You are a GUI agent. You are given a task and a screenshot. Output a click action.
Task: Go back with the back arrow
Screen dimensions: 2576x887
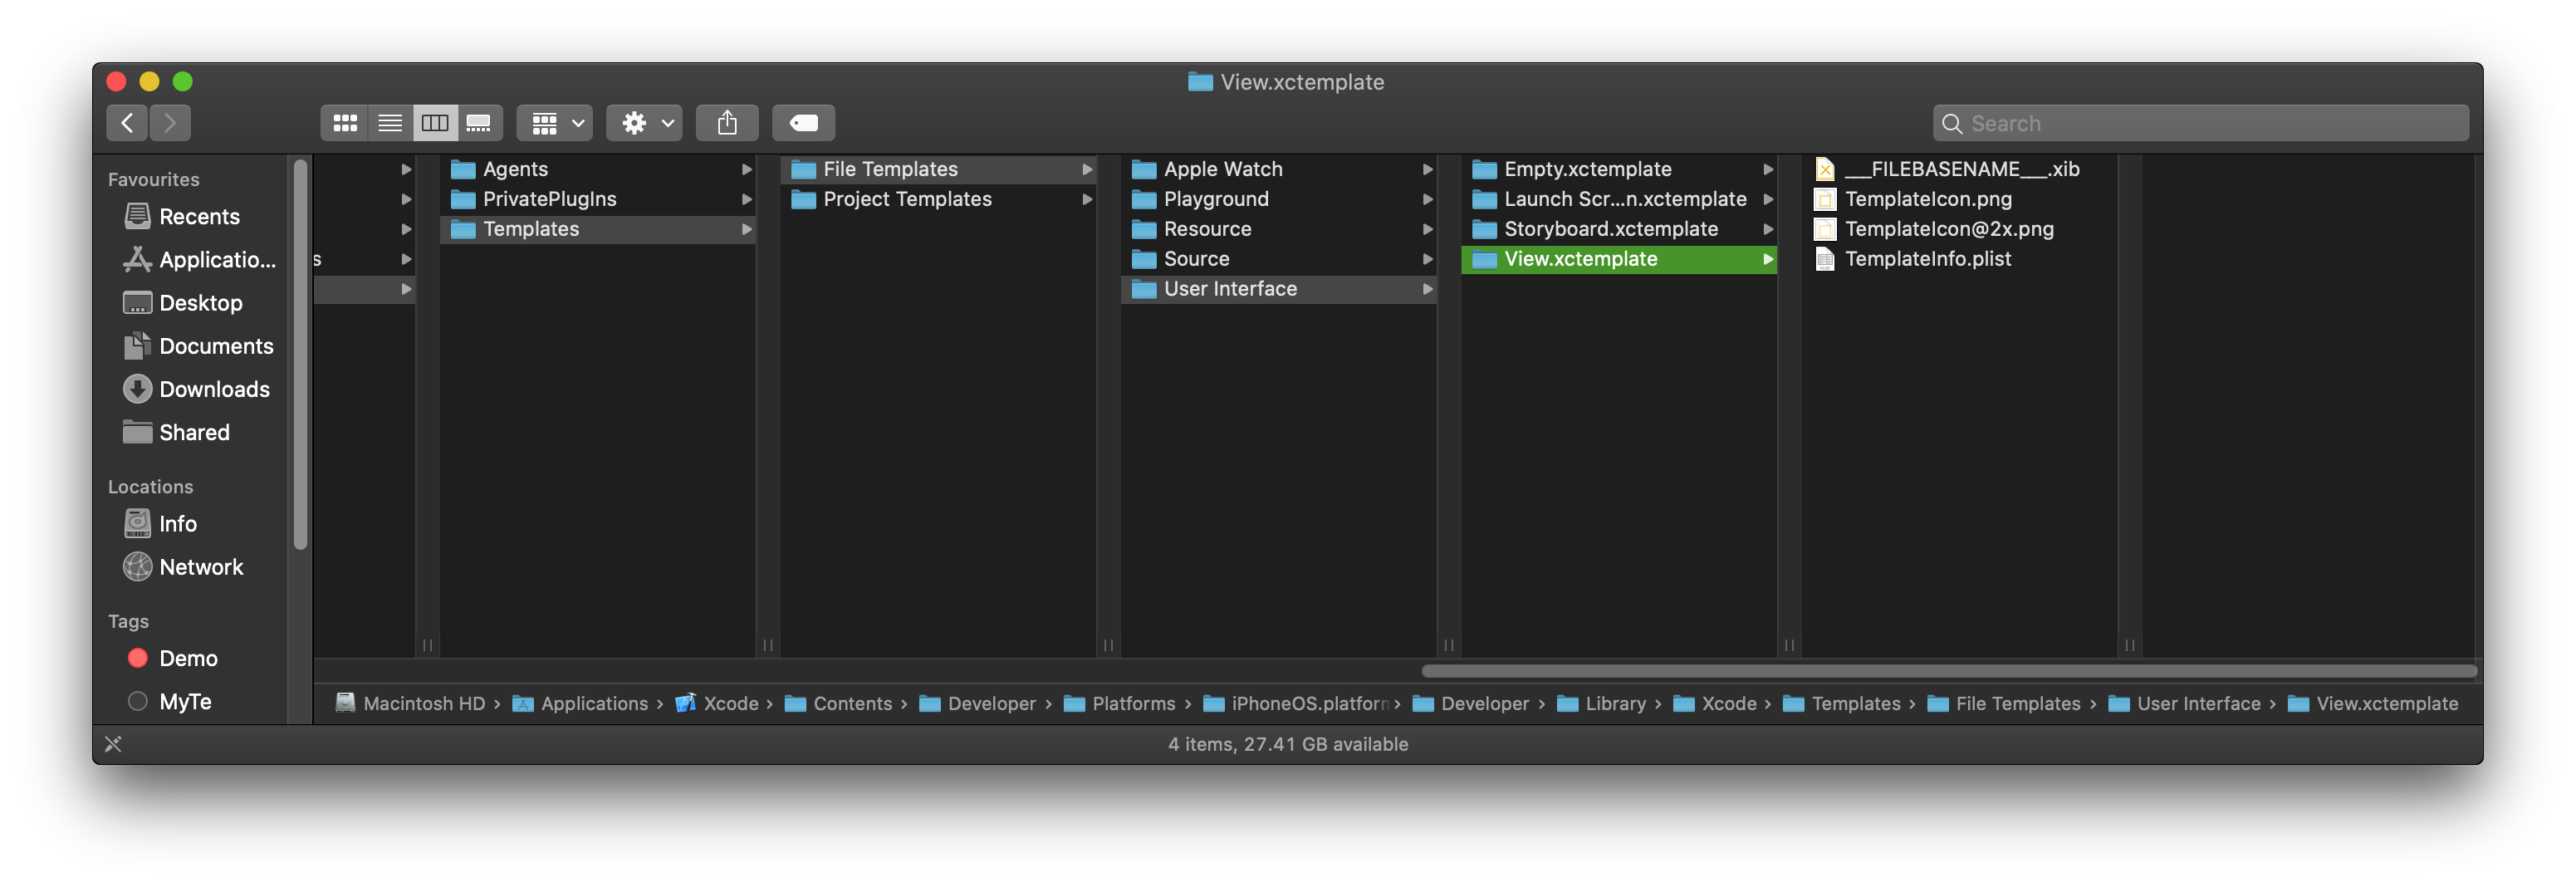(127, 123)
